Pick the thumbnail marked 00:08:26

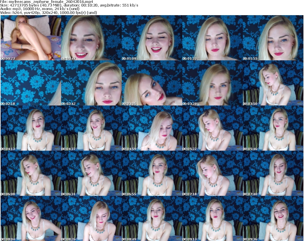(91, 218)
